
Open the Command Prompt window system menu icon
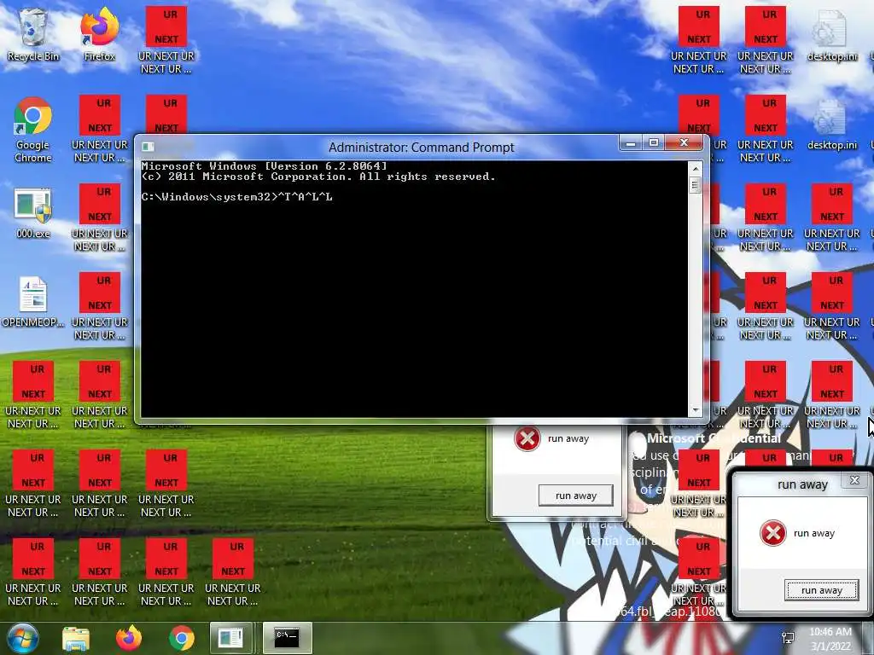coord(148,147)
